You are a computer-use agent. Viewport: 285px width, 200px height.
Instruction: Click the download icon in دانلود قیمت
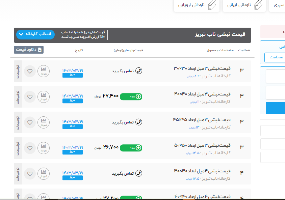(x=40, y=50)
